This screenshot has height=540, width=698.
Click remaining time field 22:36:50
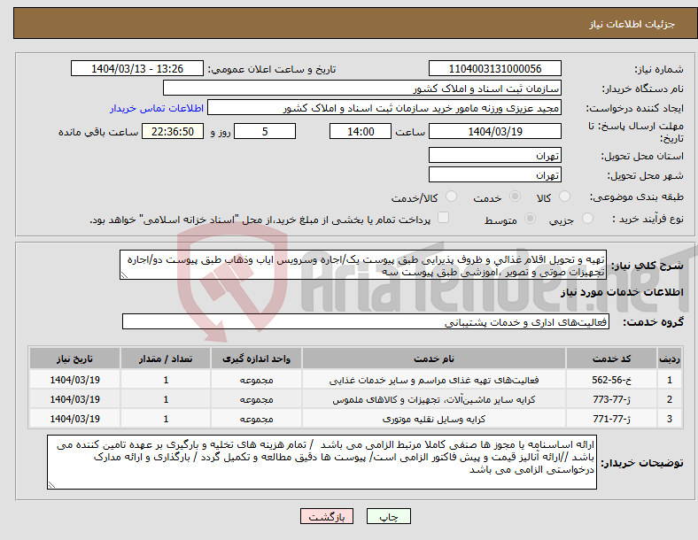coord(173,131)
